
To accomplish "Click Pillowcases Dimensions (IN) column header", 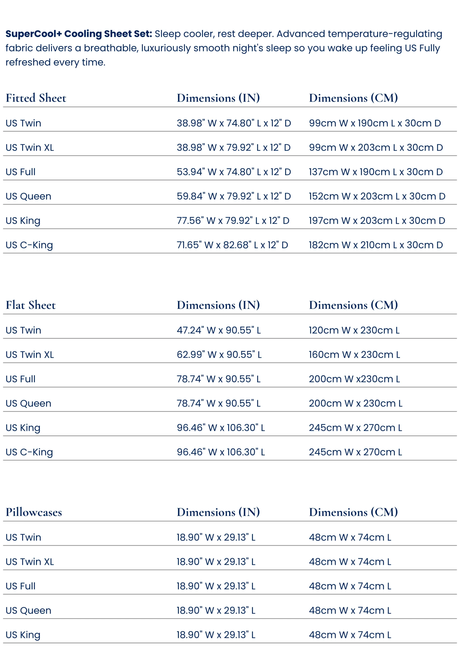I will pos(218,512).
